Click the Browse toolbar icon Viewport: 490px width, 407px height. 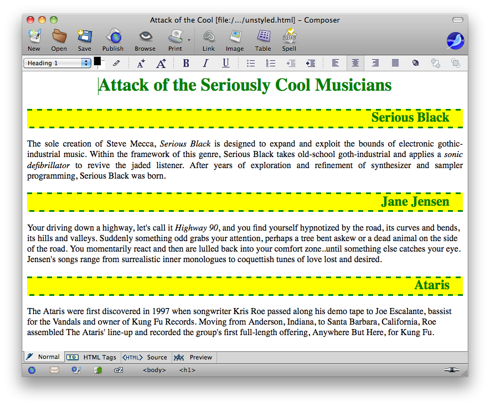145,40
